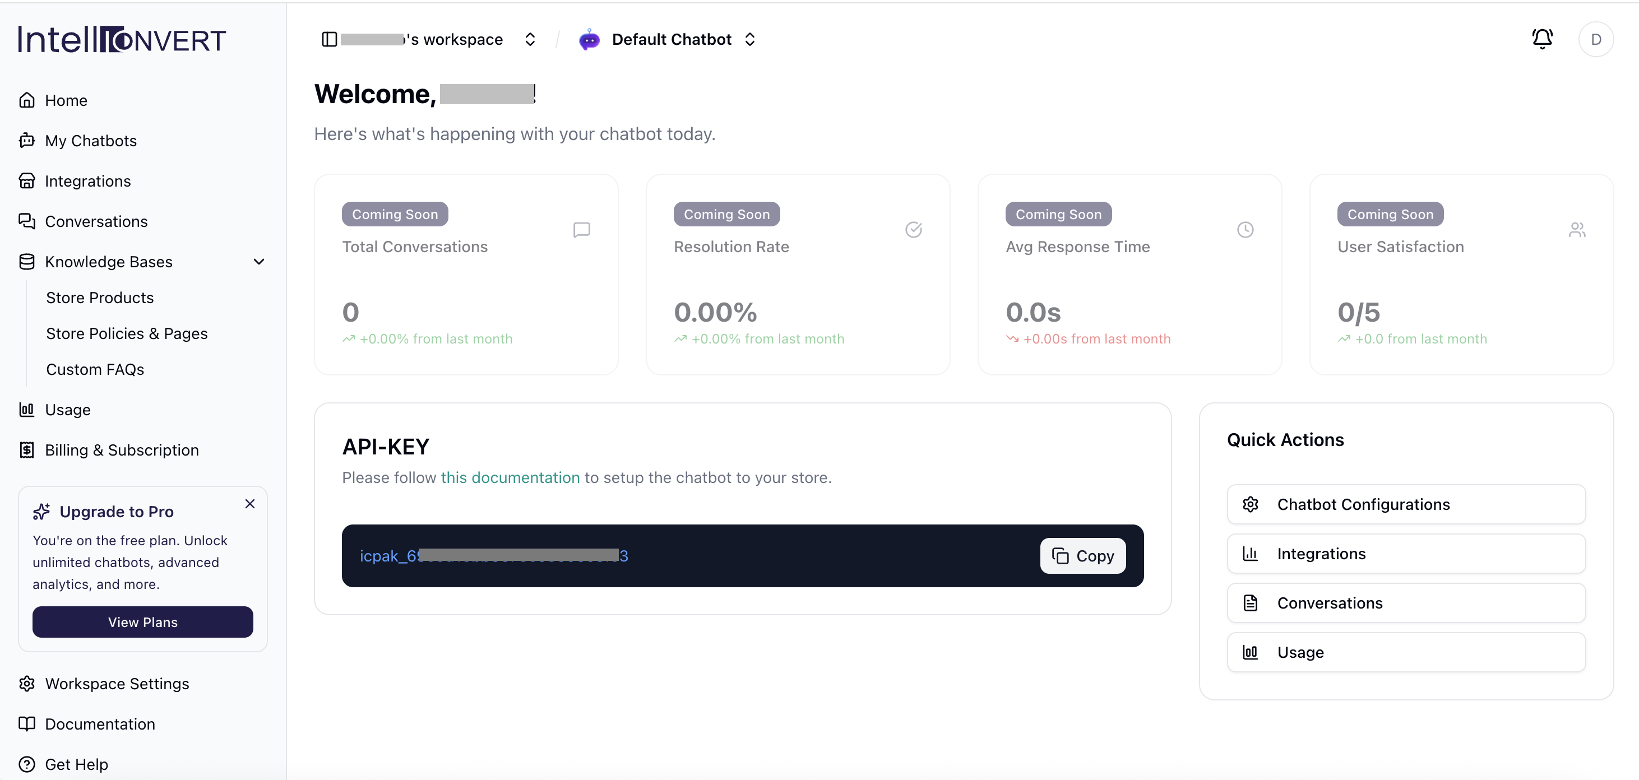Click the 'Quick Actions' heading

1285,440
